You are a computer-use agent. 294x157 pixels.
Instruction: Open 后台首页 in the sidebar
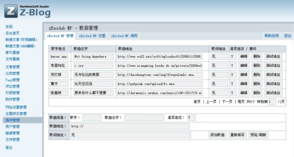[12, 33]
